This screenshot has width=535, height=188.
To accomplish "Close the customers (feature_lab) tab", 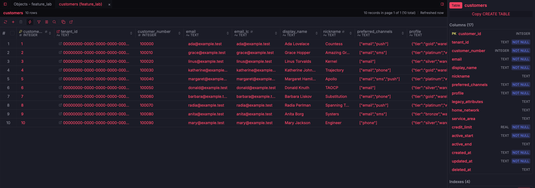I will (x=109, y=4).
